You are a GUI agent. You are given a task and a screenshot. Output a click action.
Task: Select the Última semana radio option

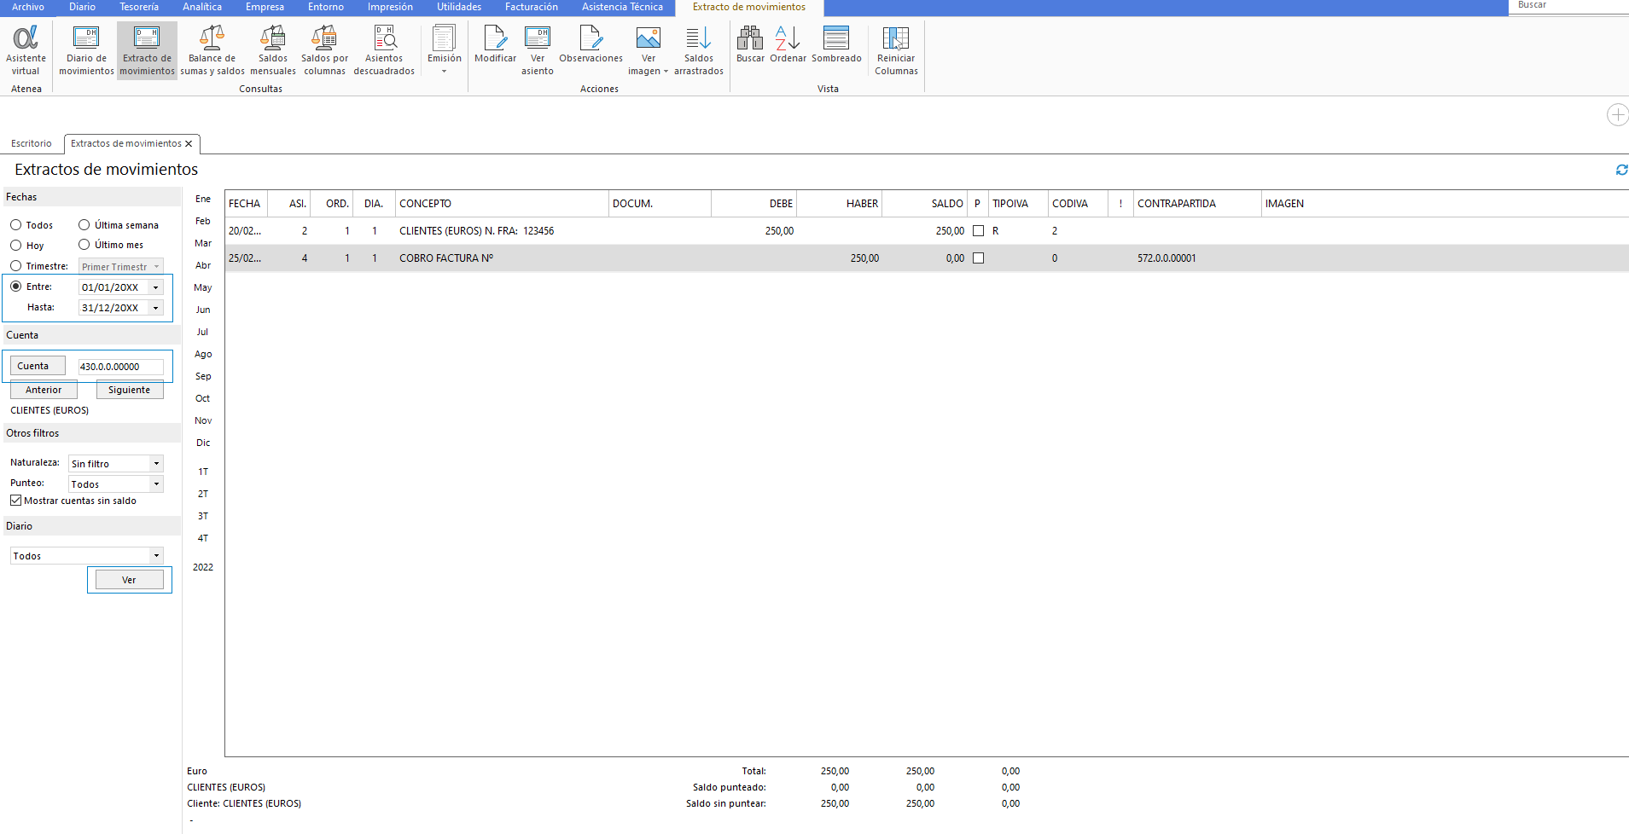pyautogui.click(x=84, y=225)
